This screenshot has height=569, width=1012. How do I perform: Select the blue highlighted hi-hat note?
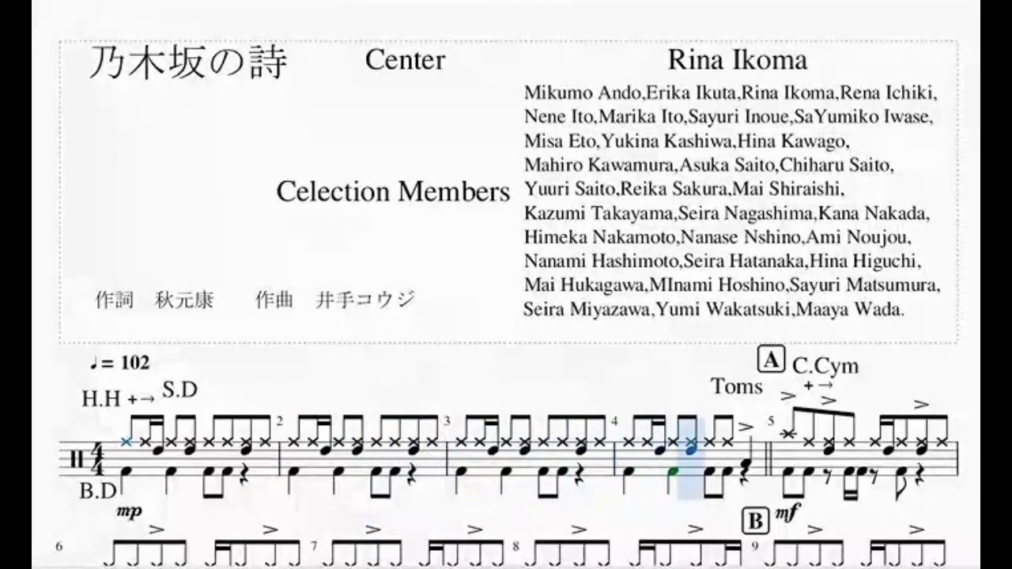126,442
